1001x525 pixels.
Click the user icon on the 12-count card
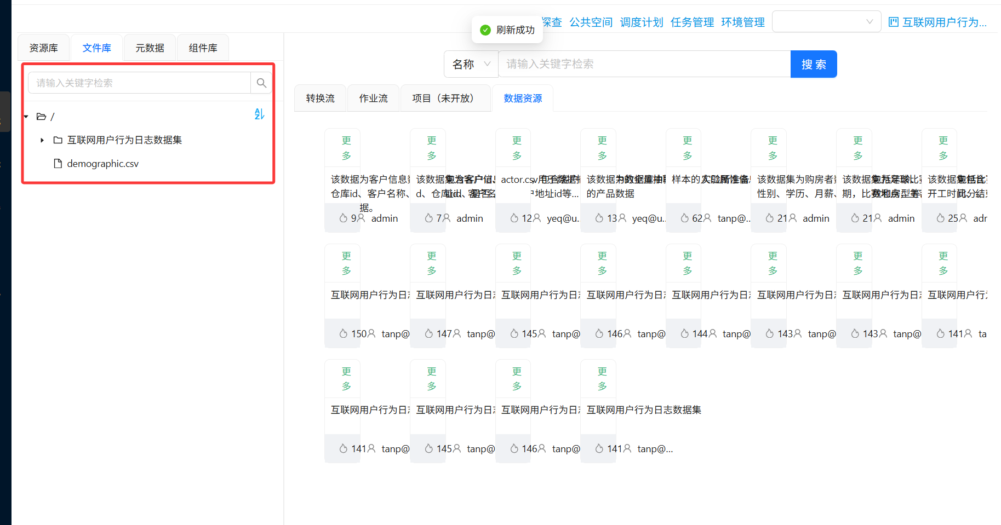537,218
